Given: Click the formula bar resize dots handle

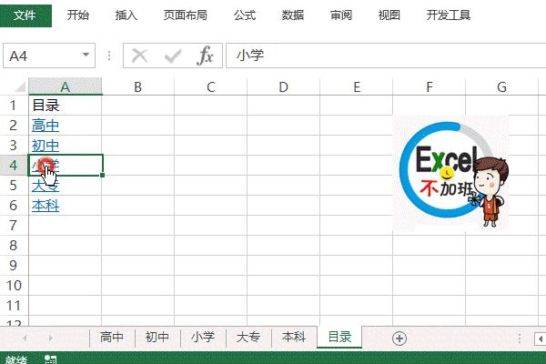Looking at the screenshot, I should click(109, 56).
